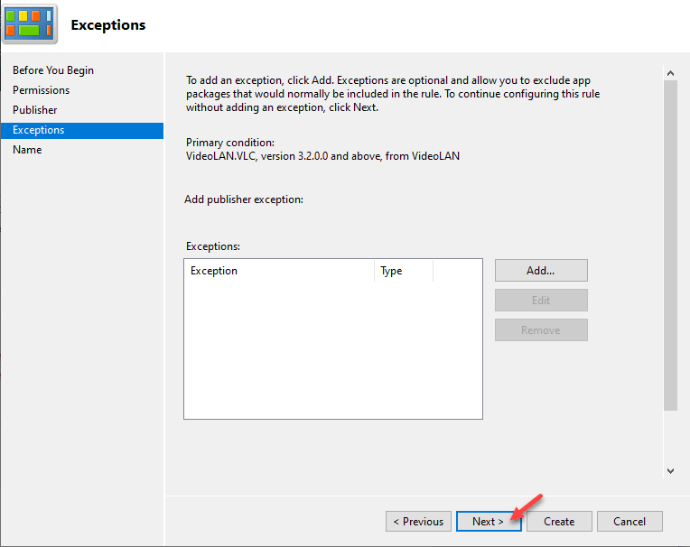Go to the Before You Begin step
Screen dimensions: 690x547
[x=53, y=70]
